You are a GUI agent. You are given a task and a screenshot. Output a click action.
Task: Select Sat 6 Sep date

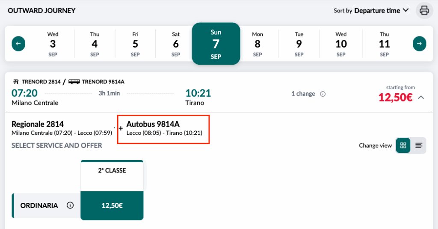[176, 44]
